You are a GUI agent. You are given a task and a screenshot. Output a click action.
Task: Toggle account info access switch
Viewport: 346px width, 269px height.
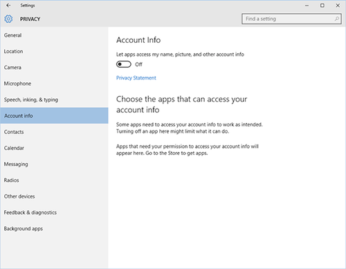pyautogui.click(x=124, y=64)
